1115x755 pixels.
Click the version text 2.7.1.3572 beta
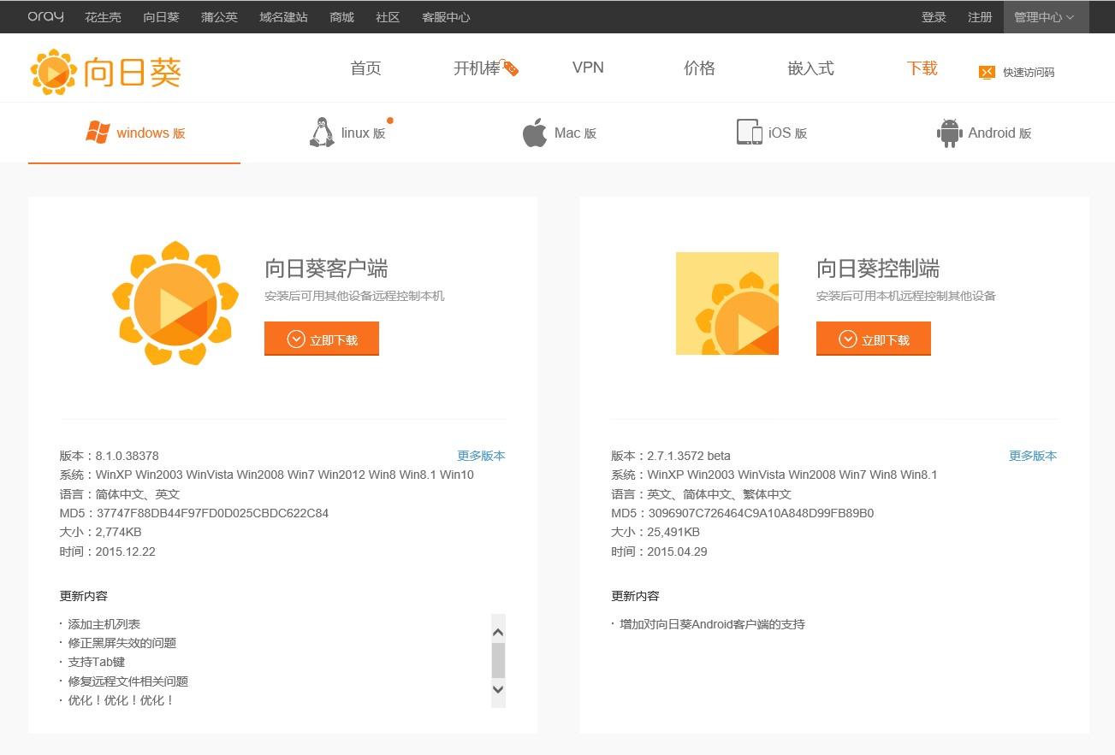click(689, 456)
